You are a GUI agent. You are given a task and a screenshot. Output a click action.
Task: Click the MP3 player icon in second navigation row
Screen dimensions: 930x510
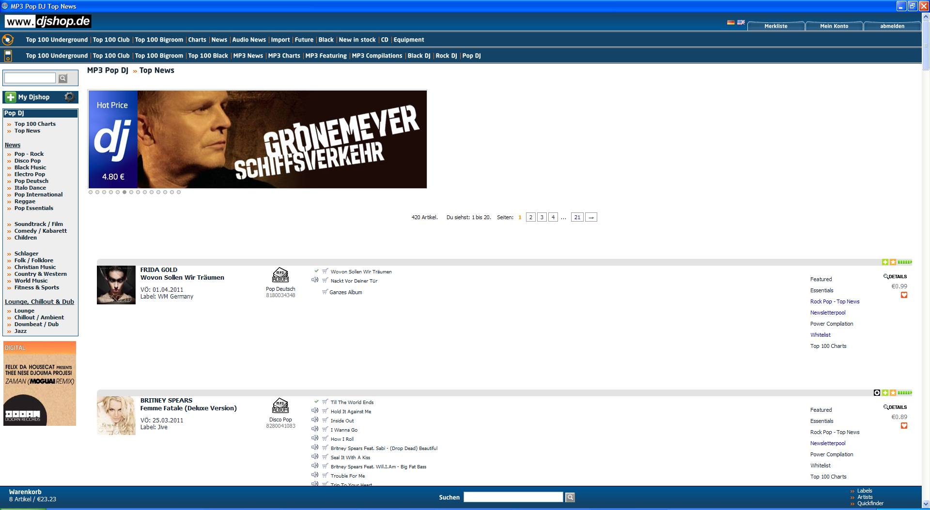pyautogui.click(x=8, y=56)
